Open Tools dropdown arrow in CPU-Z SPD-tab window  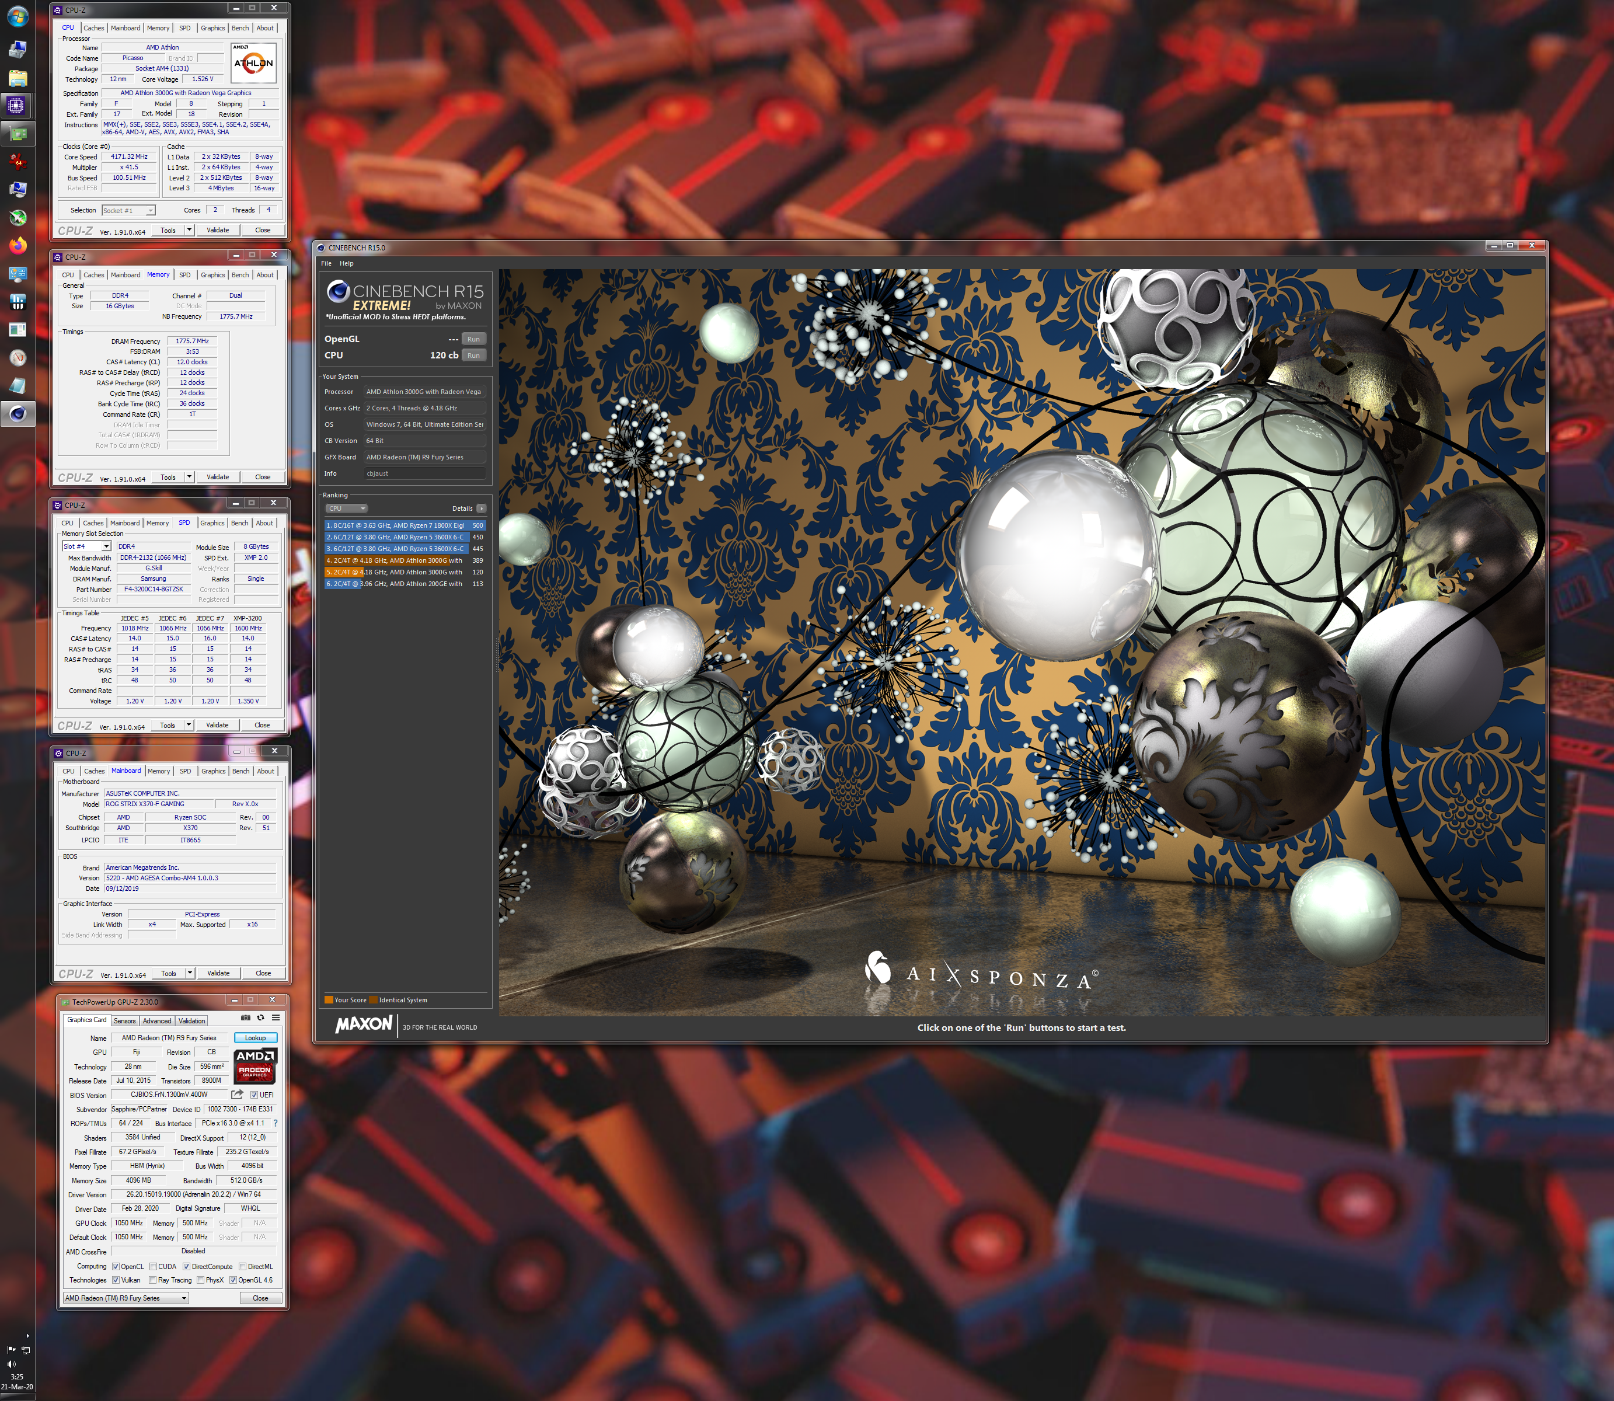click(x=189, y=725)
